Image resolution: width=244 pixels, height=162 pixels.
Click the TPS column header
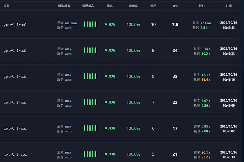tap(175, 6)
